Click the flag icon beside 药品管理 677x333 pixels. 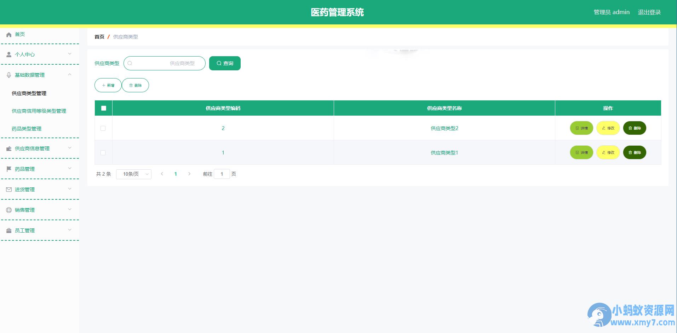point(9,169)
